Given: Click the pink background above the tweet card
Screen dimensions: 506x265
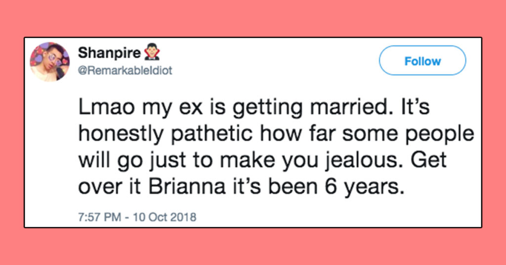Looking at the screenshot, I should pos(253,18).
